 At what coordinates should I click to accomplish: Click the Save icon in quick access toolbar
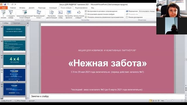pyautogui.click(x=5, y=4)
